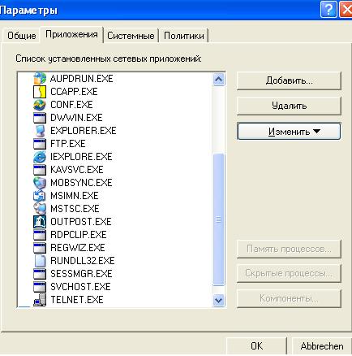This screenshot has height=356, width=352.
Task: Select MSTSC.EXE in the list
Action: pos(75,209)
